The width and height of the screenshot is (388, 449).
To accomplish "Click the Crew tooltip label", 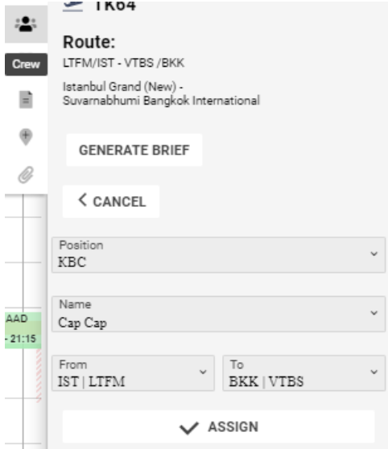I will pyautogui.click(x=26, y=64).
